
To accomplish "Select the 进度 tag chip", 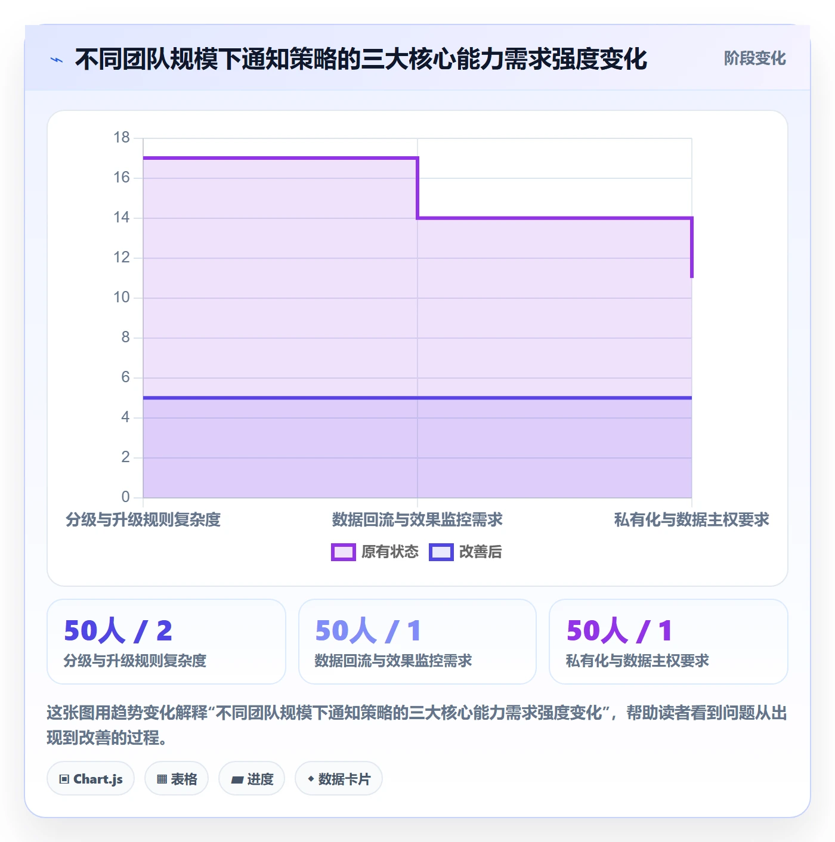I will [252, 779].
